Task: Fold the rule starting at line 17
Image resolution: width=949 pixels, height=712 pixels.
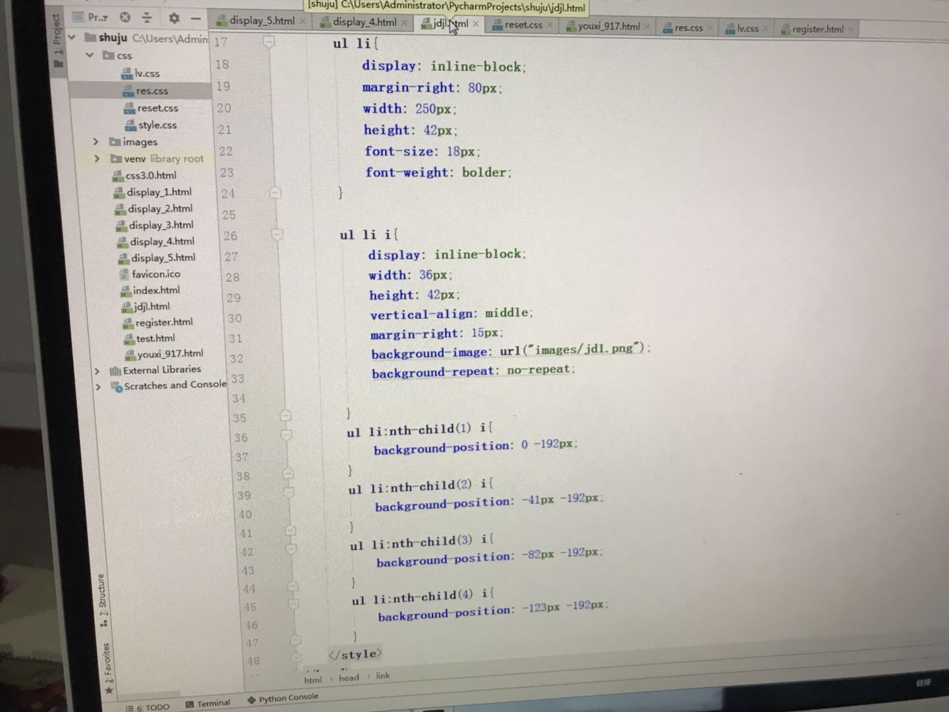Action: pyautogui.click(x=269, y=42)
